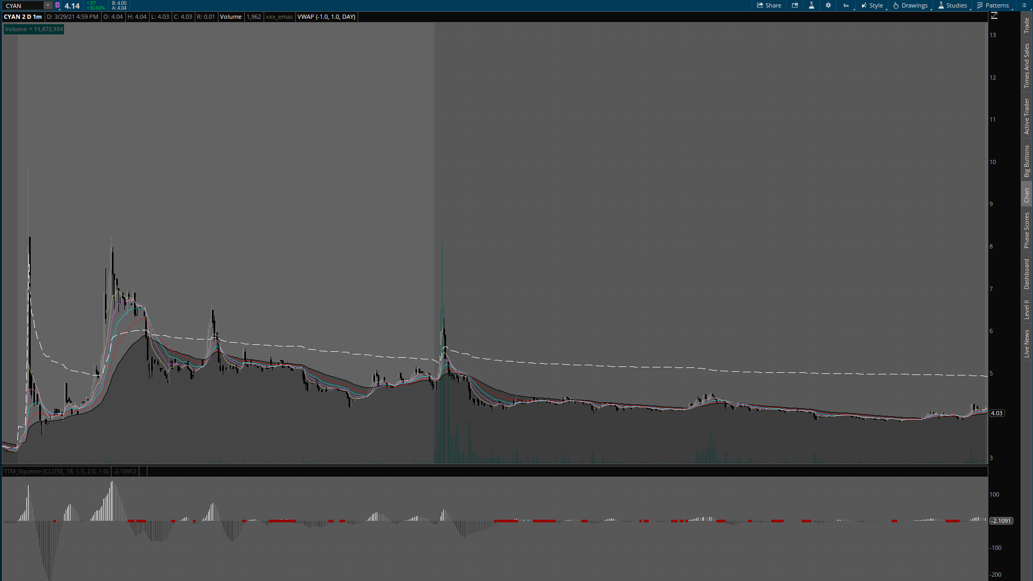Click the Patterns toolbar icon

(993, 5)
